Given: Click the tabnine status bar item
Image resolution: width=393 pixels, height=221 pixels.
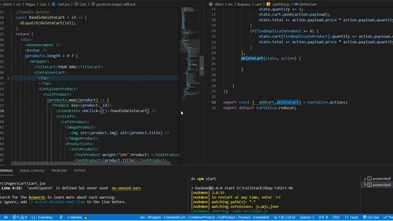Looking at the screenshot, I should [x=77, y=217].
